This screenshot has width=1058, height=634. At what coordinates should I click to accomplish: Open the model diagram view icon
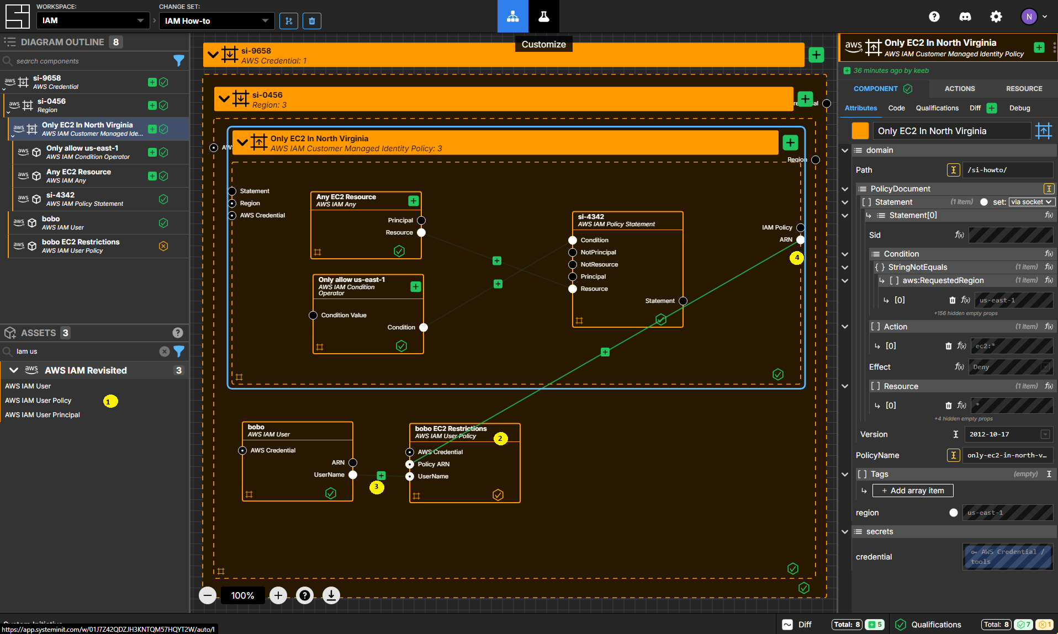(x=512, y=16)
